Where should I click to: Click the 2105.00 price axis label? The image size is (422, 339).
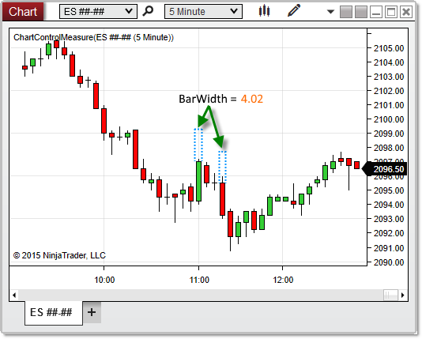pyautogui.click(x=389, y=48)
